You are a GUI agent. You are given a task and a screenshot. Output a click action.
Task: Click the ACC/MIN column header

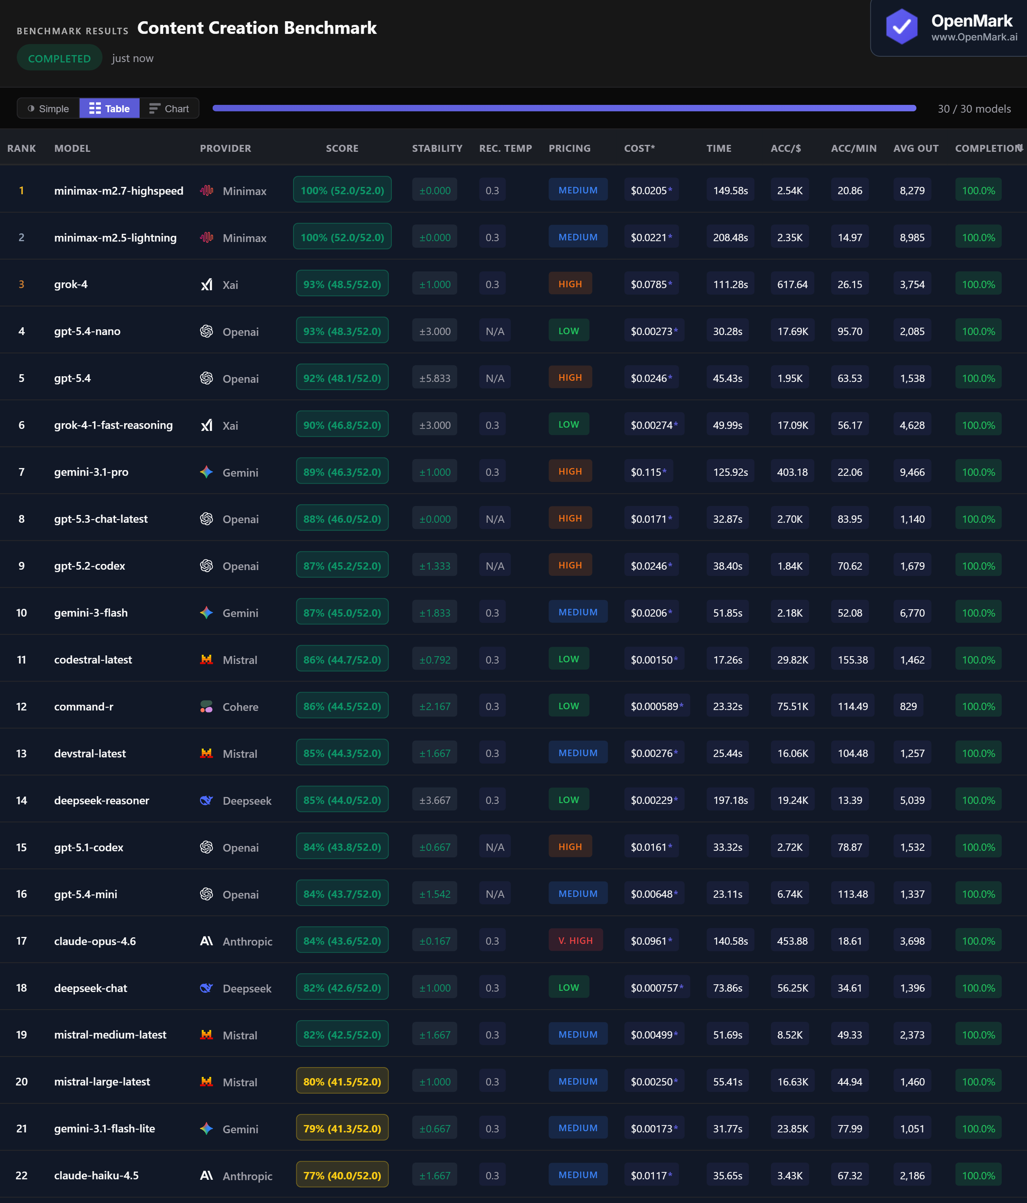coord(853,148)
